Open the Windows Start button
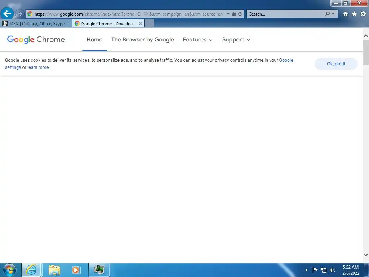The width and height of the screenshot is (369, 277). 10,270
